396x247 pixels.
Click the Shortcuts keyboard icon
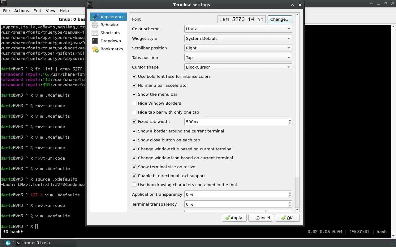point(95,33)
